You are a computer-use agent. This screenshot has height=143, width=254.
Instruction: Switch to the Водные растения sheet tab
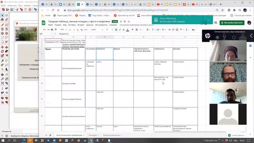(x=112, y=135)
